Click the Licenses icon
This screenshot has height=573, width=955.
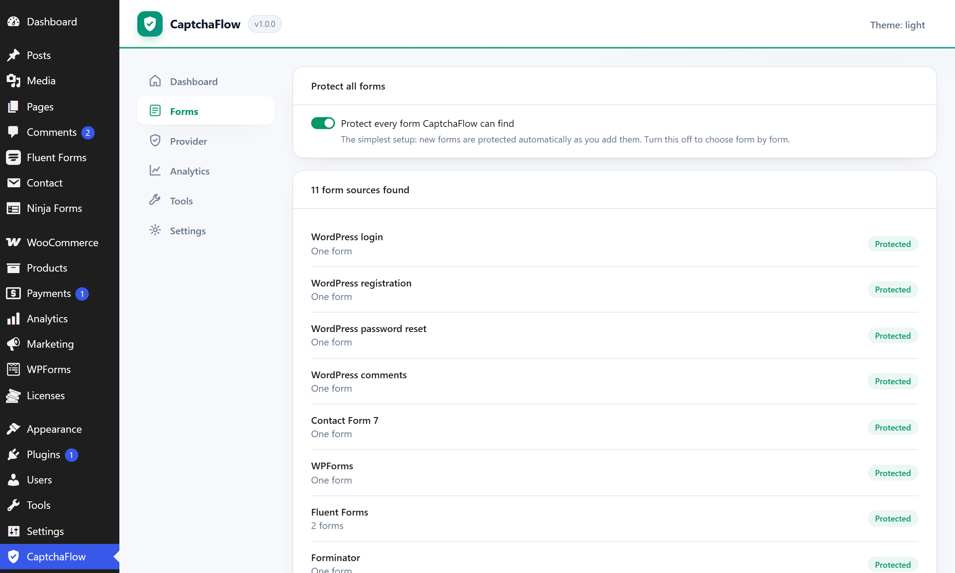coord(13,396)
